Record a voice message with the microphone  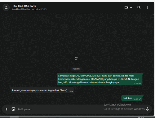[x=148, y=109]
